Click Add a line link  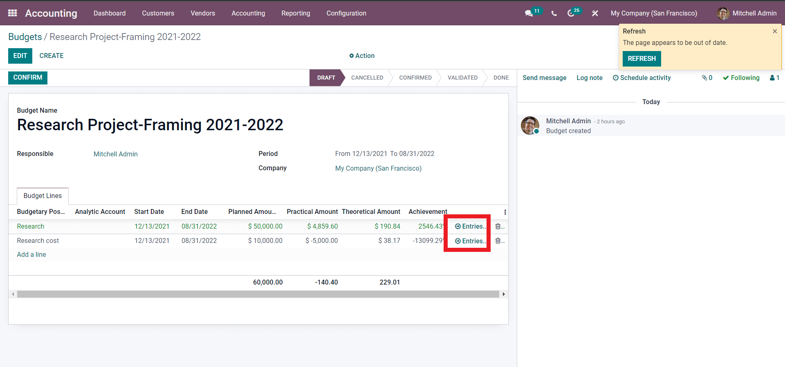(x=31, y=254)
